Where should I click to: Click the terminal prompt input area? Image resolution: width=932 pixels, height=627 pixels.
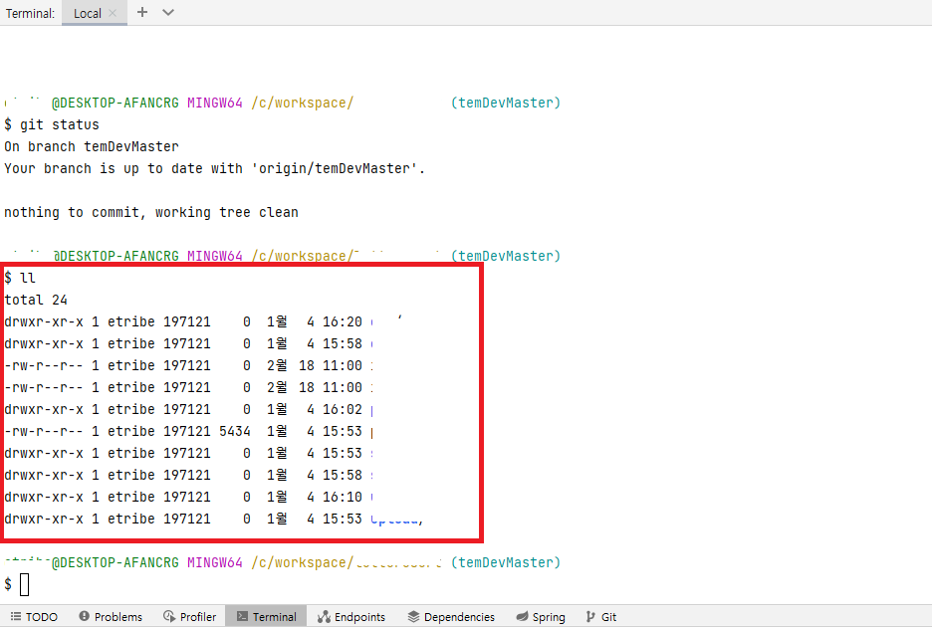click(24, 584)
